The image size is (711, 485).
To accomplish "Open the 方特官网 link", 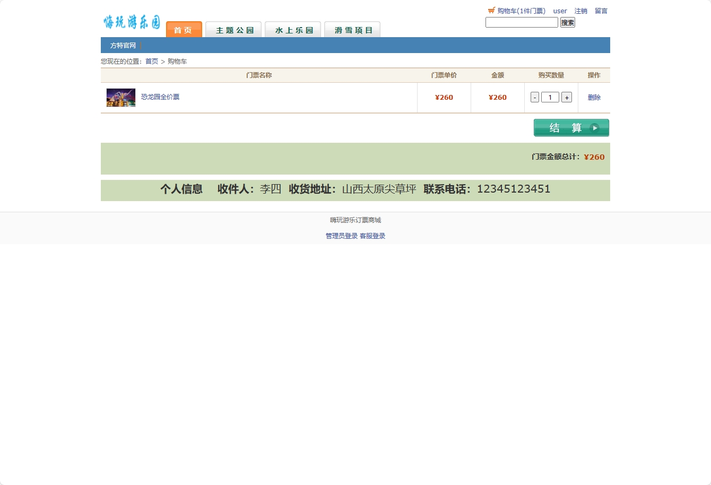I will coord(123,46).
